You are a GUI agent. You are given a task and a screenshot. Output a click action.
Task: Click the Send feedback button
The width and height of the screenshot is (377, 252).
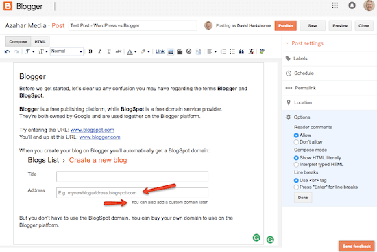(x=356, y=247)
